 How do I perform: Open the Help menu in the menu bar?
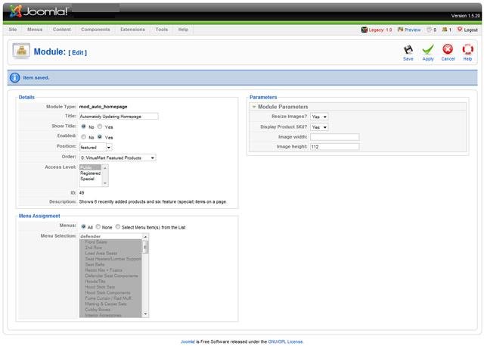point(183,30)
